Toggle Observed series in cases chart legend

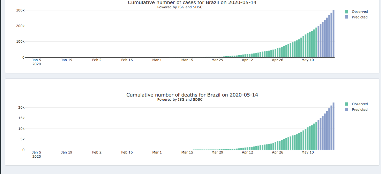pos(359,12)
